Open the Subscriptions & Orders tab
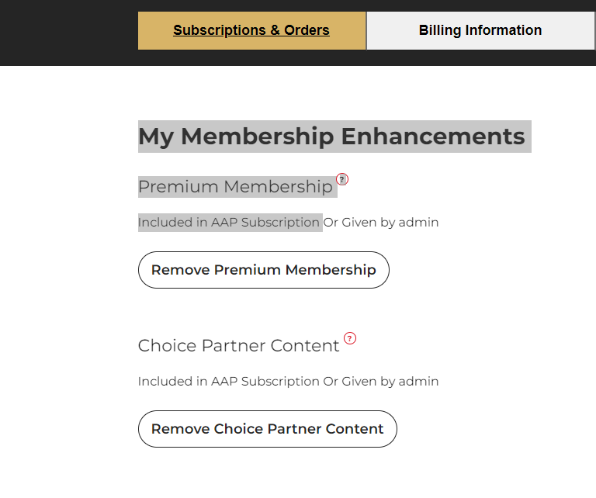 click(251, 31)
